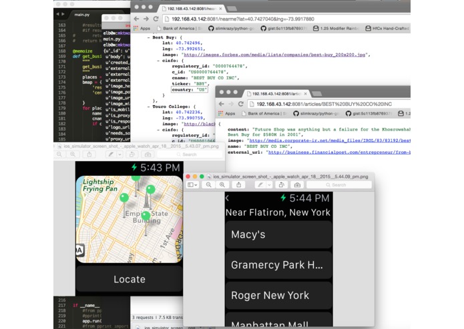Image resolution: width=464 pixels, height=329 pixels.
Task: Show markup toolbox in the 5.44.09 Preview window
Action: point(297,184)
